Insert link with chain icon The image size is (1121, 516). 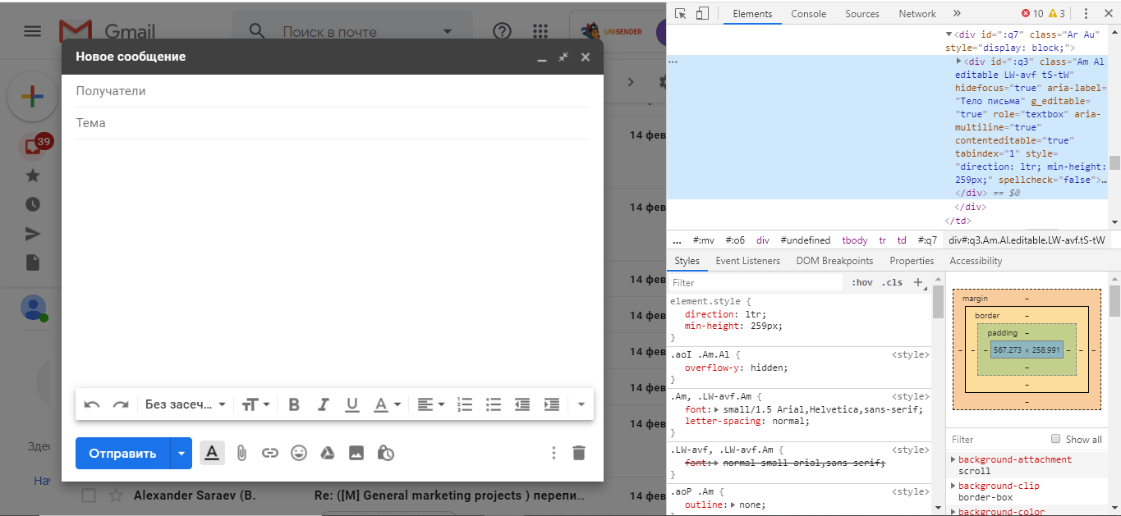click(270, 453)
